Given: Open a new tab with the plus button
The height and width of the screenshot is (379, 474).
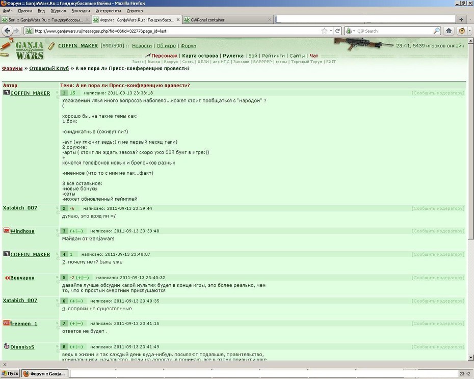Looking at the screenshot, I should pyautogui.click(x=461, y=20).
